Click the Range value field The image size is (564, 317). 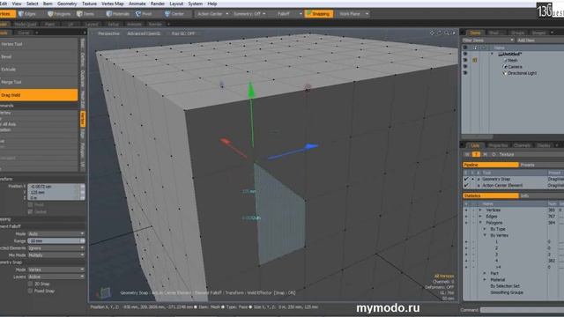56,240
